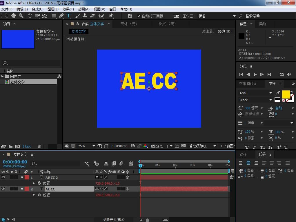Click the yellow fill color swatch
The width and height of the screenshot is (296, 222).
286,94
